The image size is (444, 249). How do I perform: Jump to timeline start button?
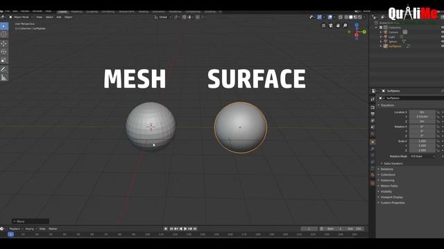coord(171,229)
